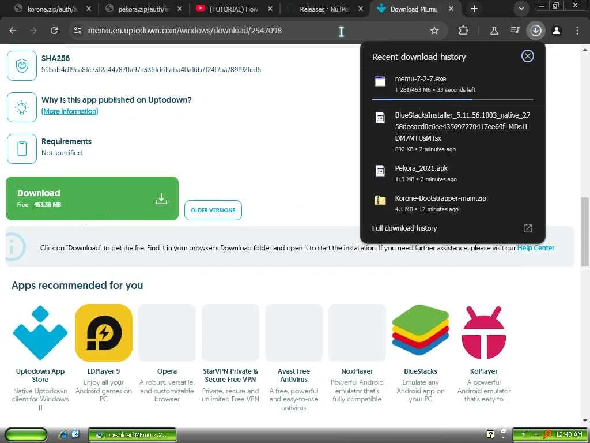Open Full download history external icon

[x=528, y=228]
